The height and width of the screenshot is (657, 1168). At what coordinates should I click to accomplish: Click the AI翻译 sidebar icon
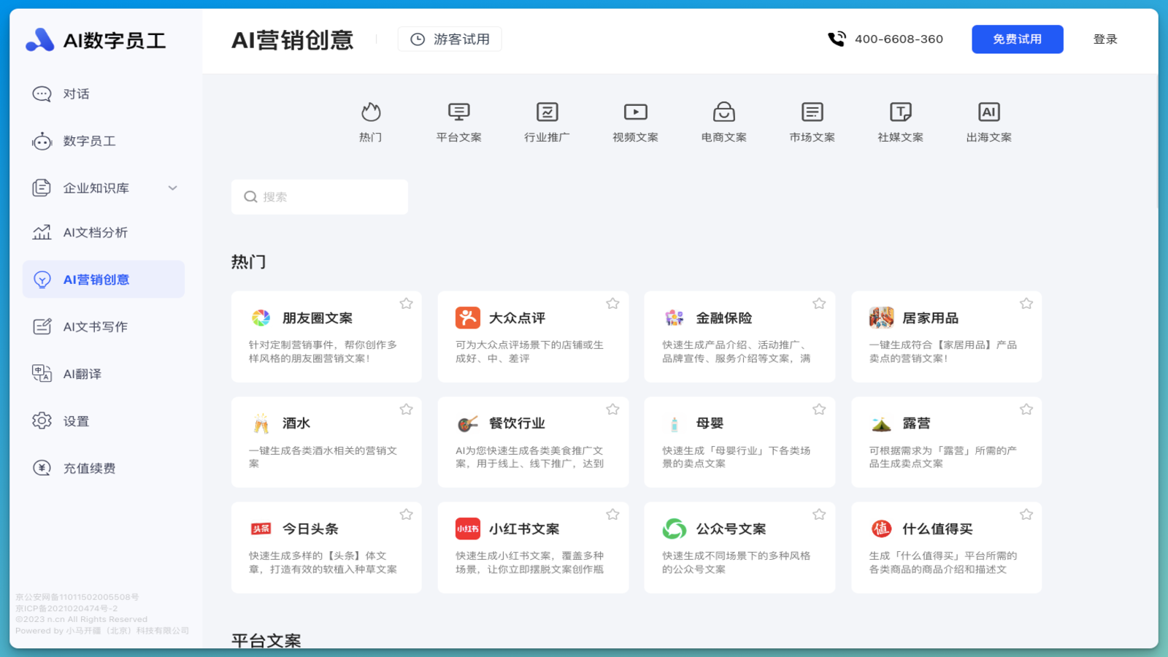42,373
